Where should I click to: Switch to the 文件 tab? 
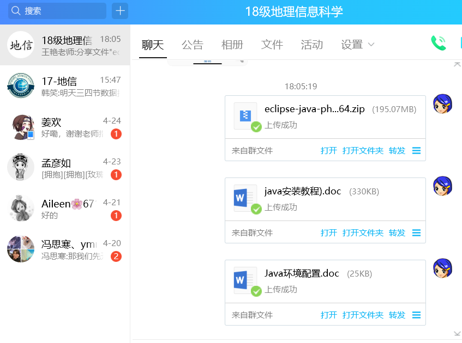tap(272, 45)
